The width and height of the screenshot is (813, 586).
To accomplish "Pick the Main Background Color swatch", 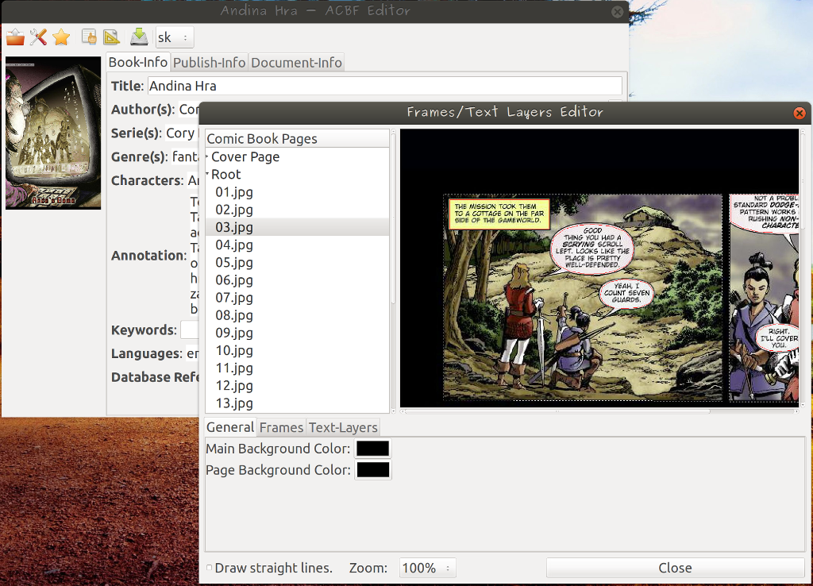I will [x=373, y=449].
